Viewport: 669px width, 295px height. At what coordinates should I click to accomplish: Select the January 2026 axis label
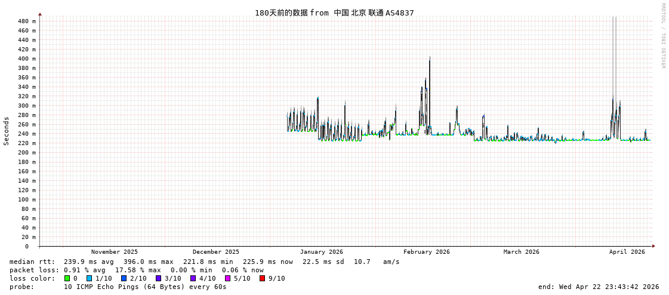(x=321, y=252)
